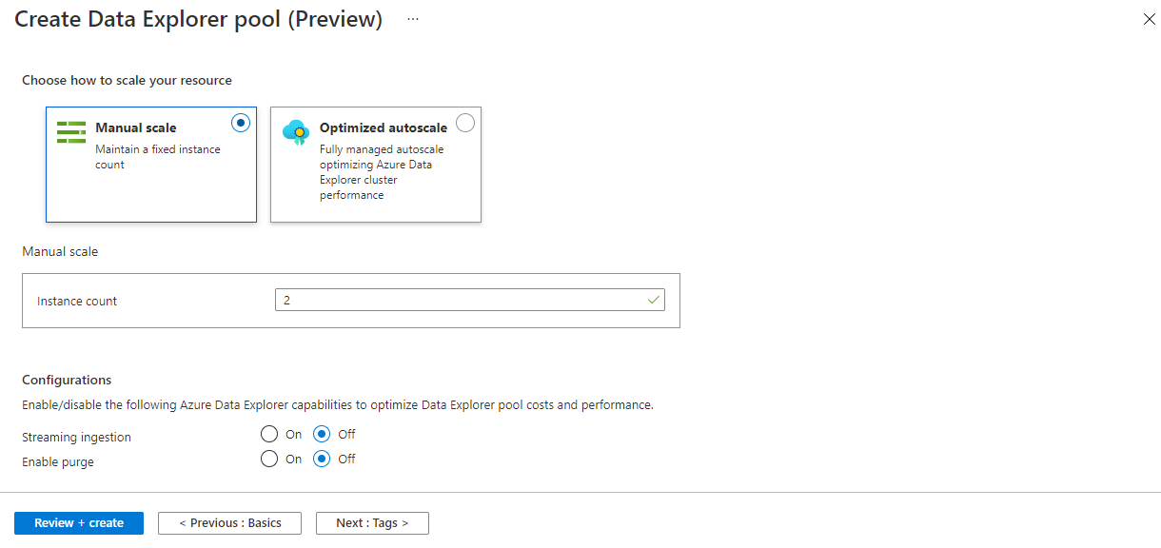
Task: Close the Create Data Explorer pool pane
Action: (x=1149, y=19)
